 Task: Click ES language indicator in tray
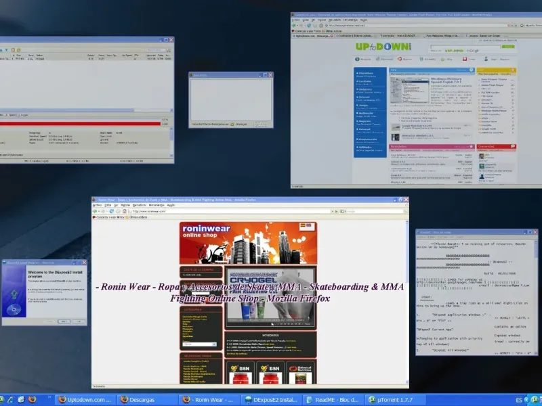pos(519,400)
